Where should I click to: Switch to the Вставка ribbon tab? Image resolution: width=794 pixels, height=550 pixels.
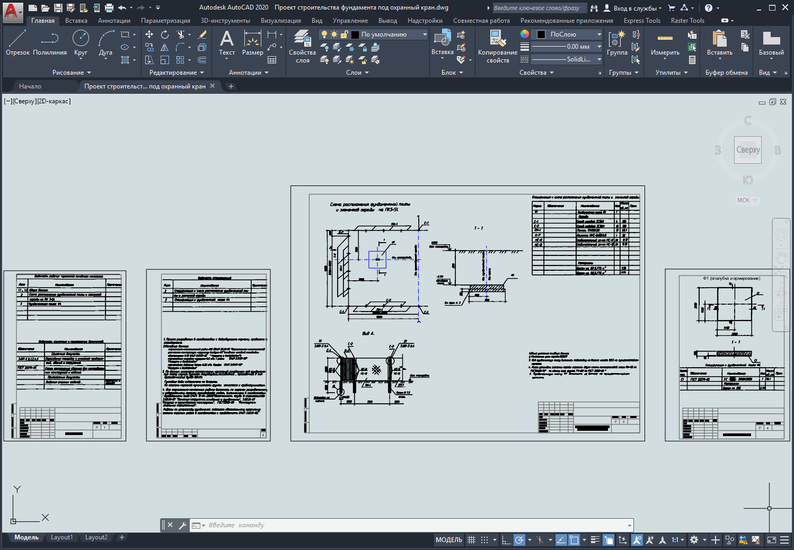point(76,21)
